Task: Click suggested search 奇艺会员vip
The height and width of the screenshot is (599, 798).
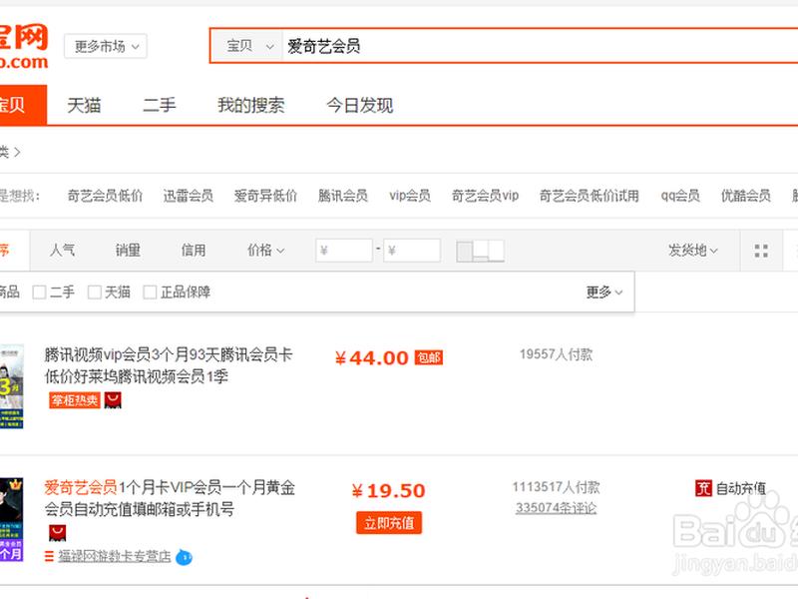Action: pyautogui.click(x=485, y=196)
